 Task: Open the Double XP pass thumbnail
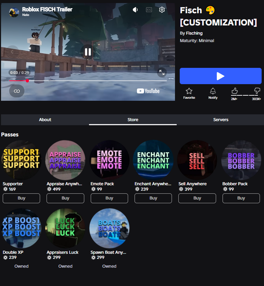21,228
